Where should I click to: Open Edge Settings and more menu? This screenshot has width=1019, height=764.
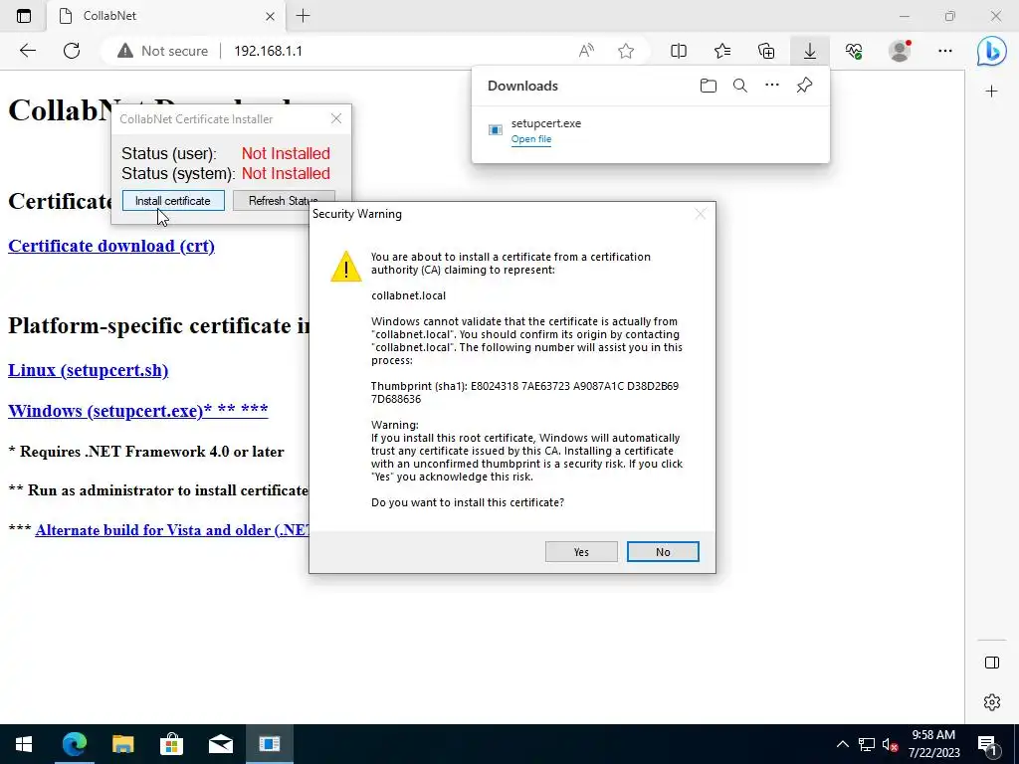pos(945,51)
